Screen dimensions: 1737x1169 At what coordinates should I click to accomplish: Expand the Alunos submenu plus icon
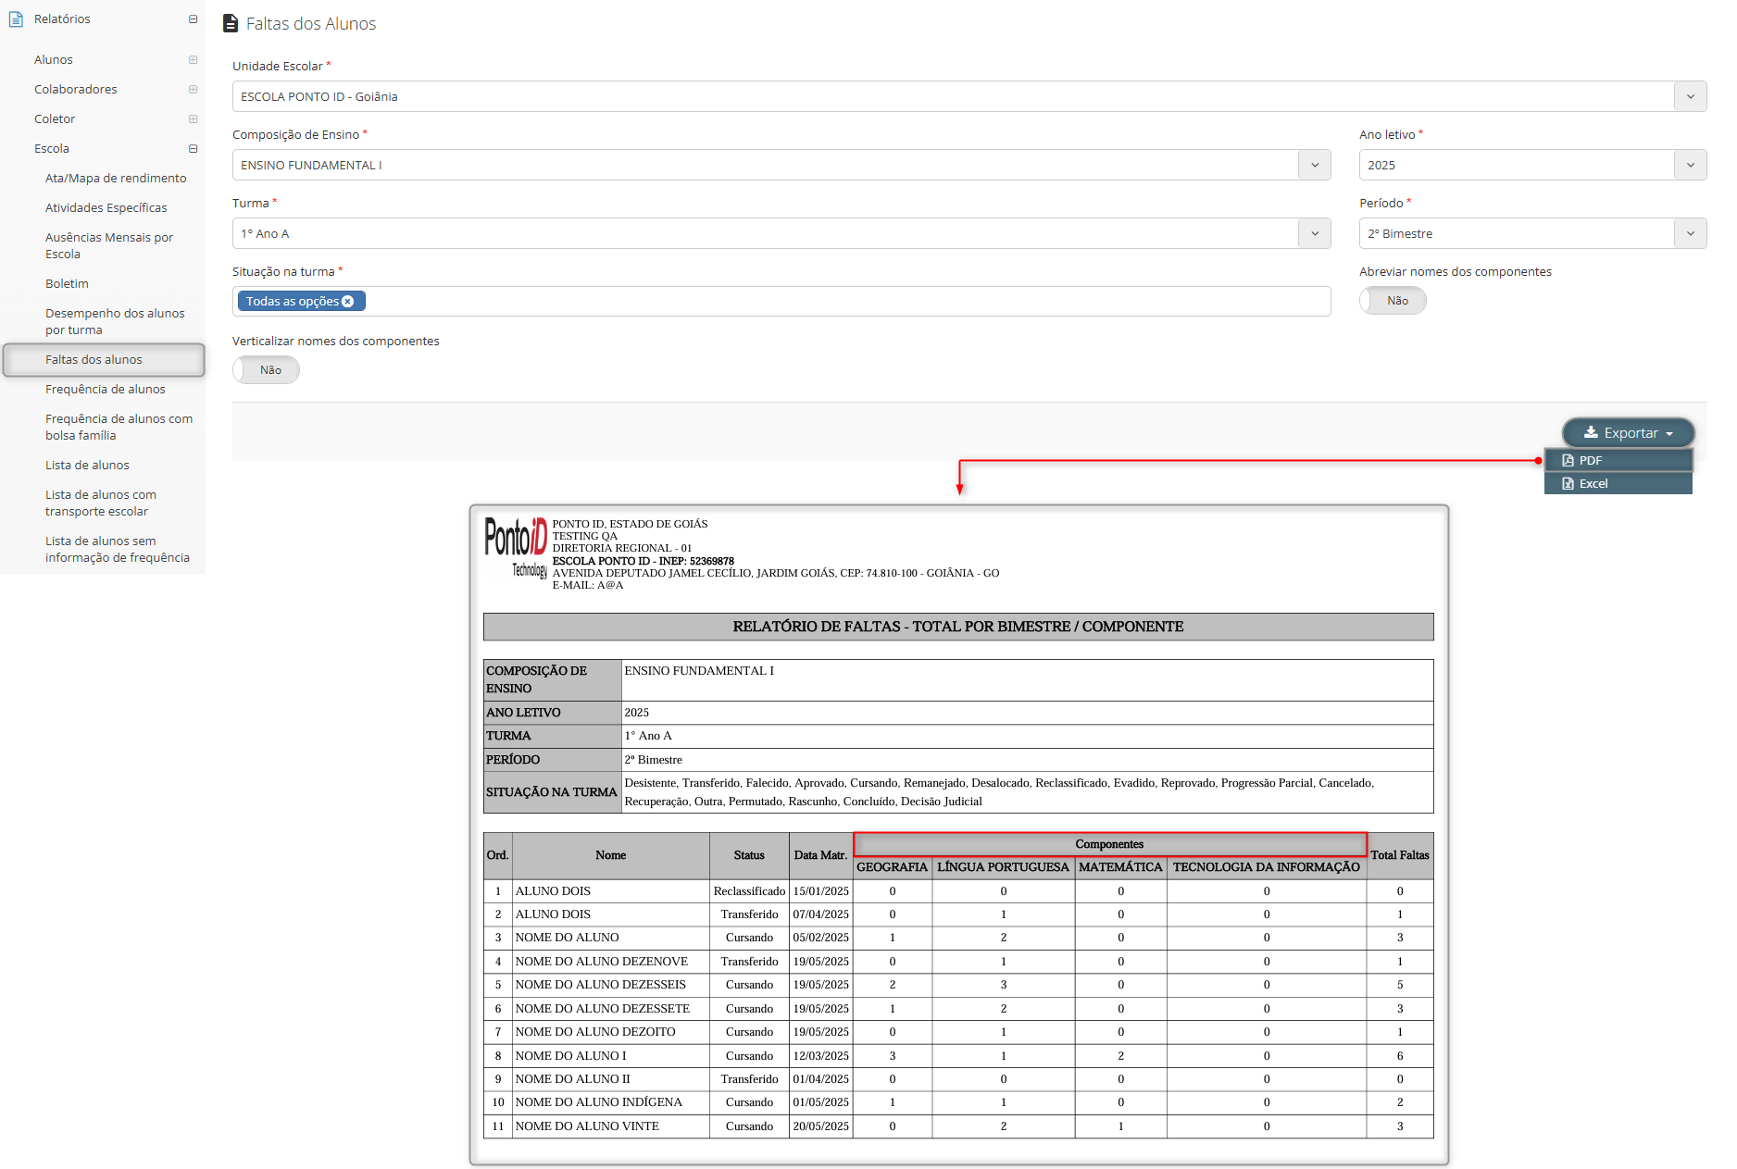point(193,59)
